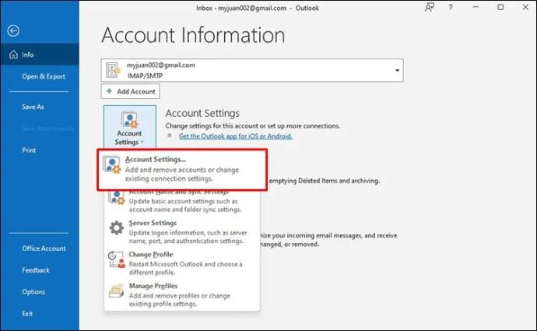Open Office Account page
The image size is (537, 331).
point(44,248)
